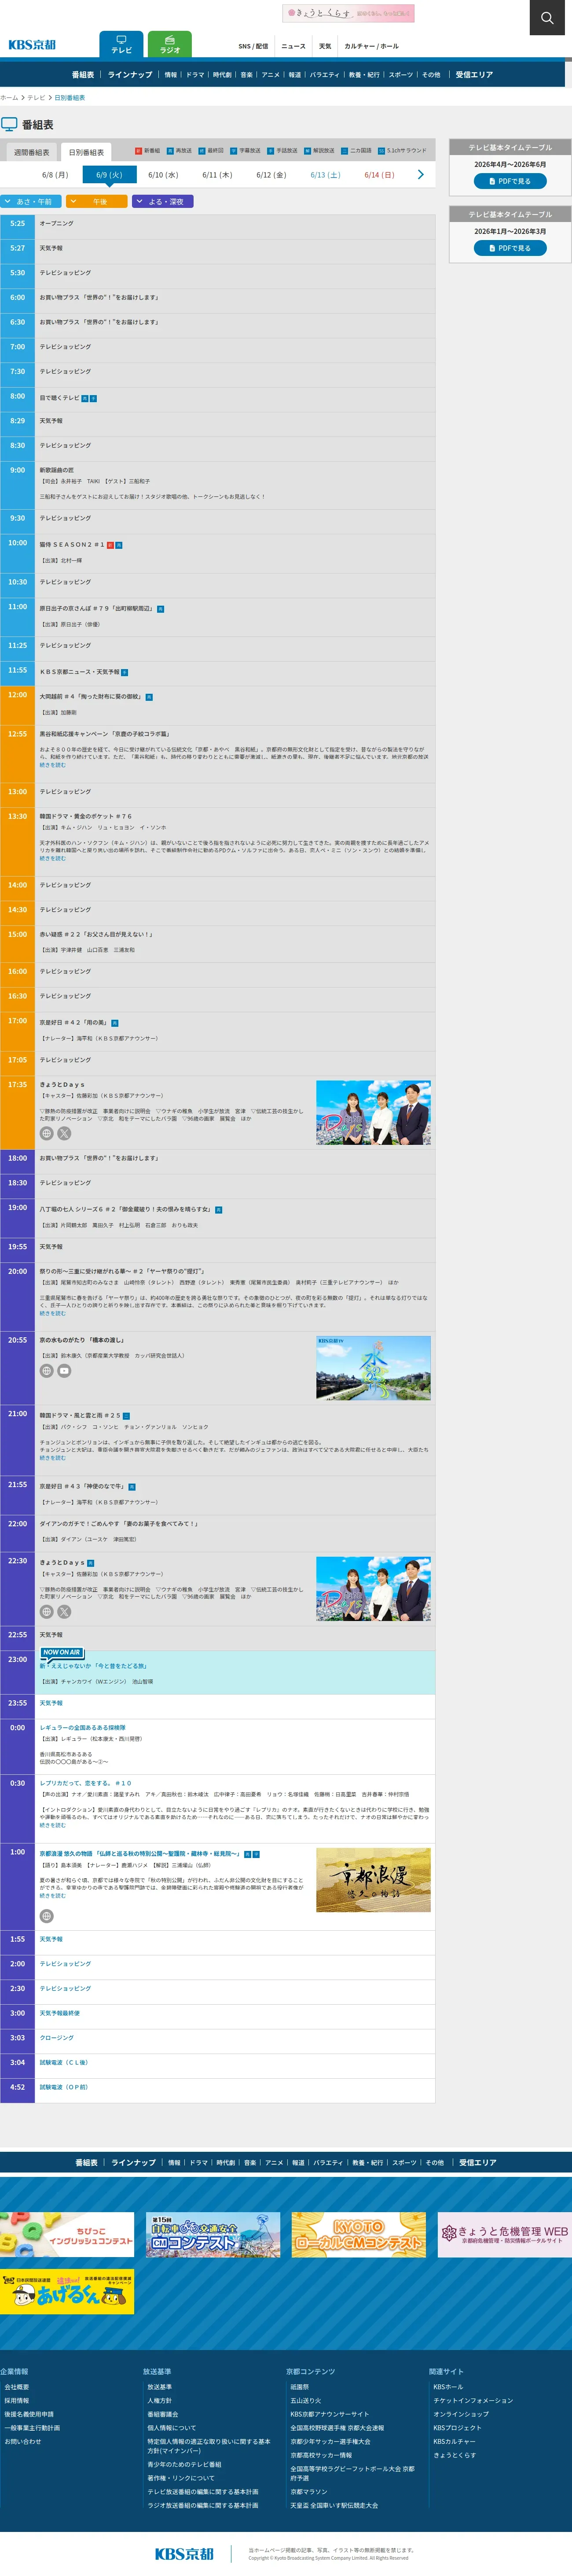
Task: Open the 週間番組表 tab
Action: pos(31,152)
